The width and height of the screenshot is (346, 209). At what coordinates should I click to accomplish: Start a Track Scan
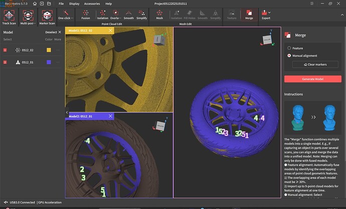[x=9, y=17]
